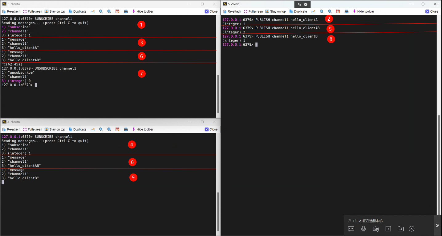Hide toolbar in the clientC window
Image resolution: width=442 pixels, height=236 pixels.
363,11
